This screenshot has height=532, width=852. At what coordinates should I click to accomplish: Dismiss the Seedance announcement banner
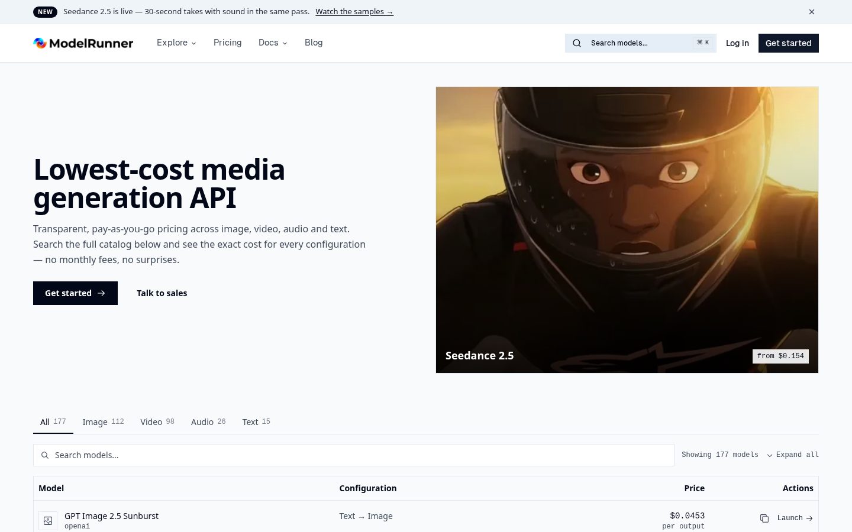point(812,12)
